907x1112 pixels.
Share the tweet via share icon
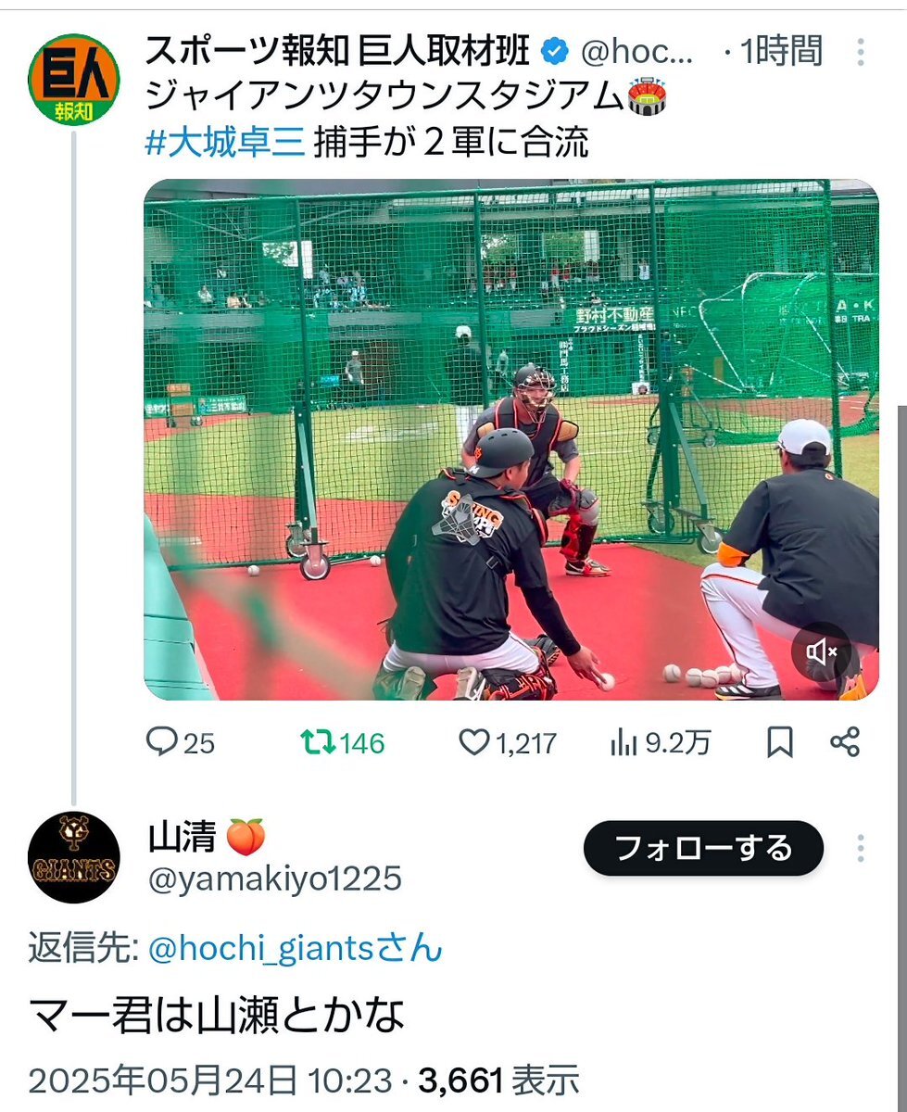[x=845, y=742]
